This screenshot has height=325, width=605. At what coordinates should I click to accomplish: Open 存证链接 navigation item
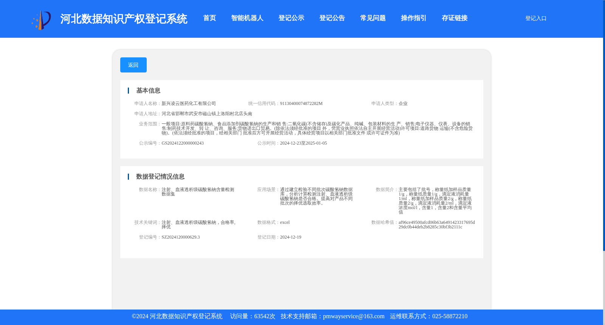[x=455, y=18]
